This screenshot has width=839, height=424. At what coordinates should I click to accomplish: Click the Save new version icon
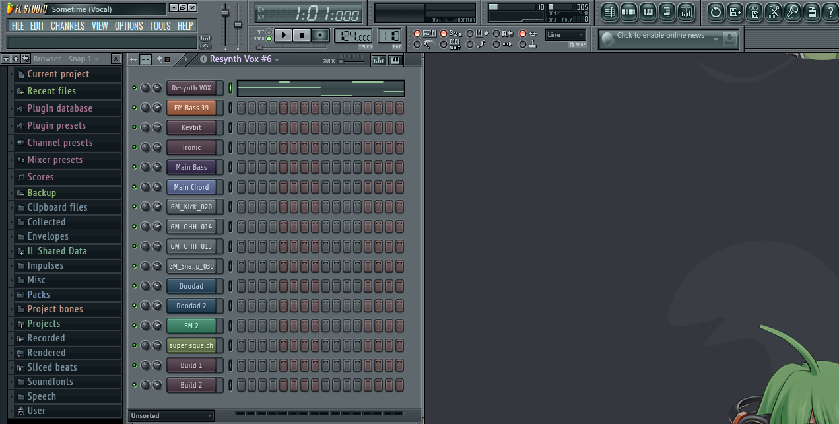tap(735, 12)
